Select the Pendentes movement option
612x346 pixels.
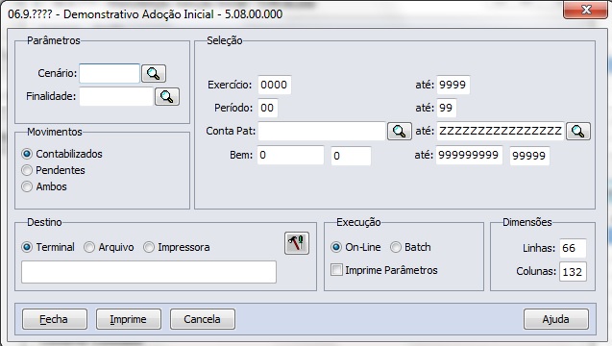[54, 170]
